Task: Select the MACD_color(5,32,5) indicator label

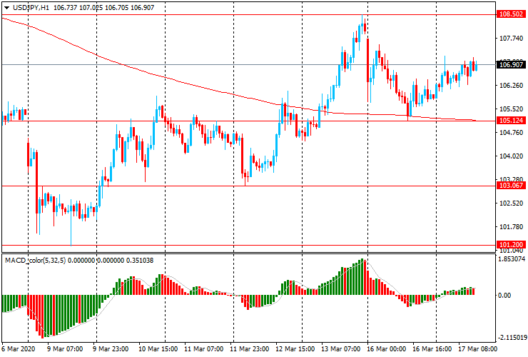Action: (36, 260)
